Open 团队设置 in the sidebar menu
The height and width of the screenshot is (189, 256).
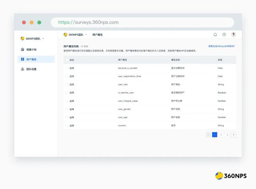31,69
